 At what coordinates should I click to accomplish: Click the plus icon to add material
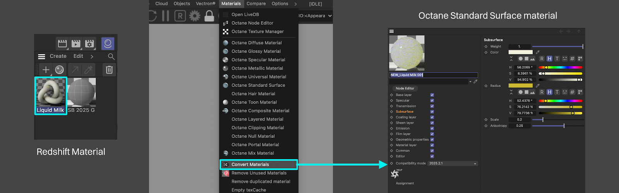click(46, 70)
